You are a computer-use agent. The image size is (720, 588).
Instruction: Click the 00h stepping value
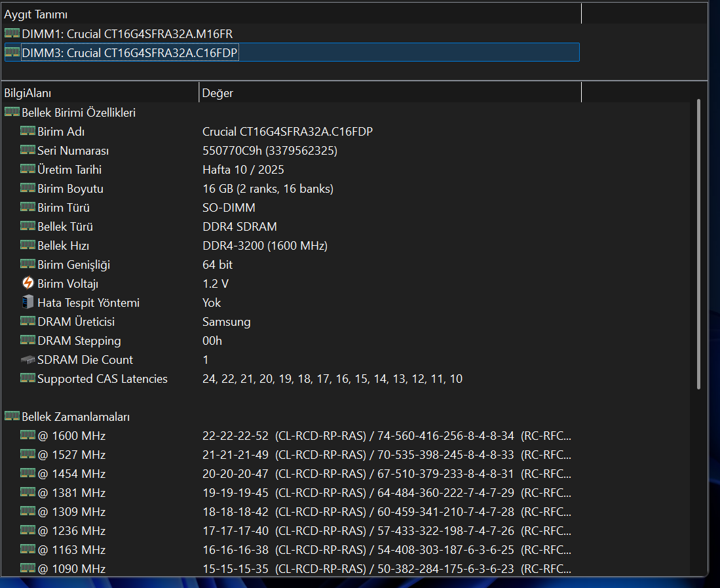click(212, 341)
